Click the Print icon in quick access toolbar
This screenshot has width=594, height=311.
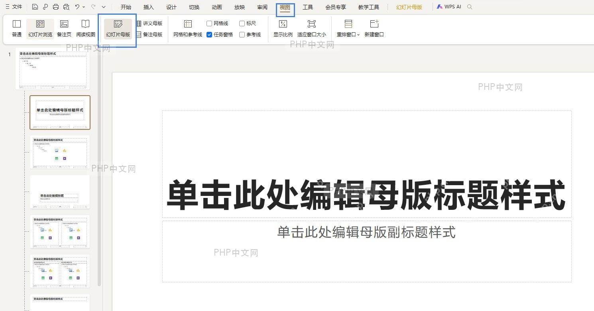point(56,7)
